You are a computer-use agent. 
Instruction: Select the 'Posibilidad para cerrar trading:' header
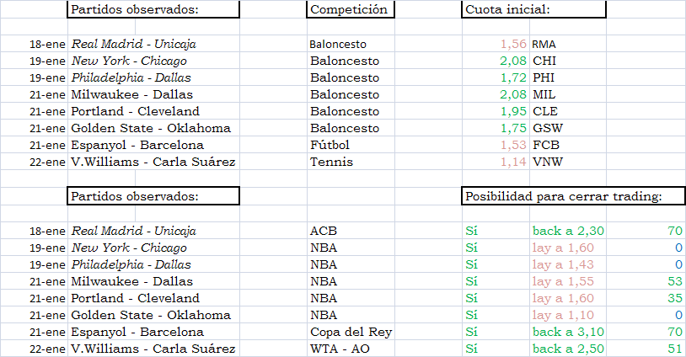[574, 195]
